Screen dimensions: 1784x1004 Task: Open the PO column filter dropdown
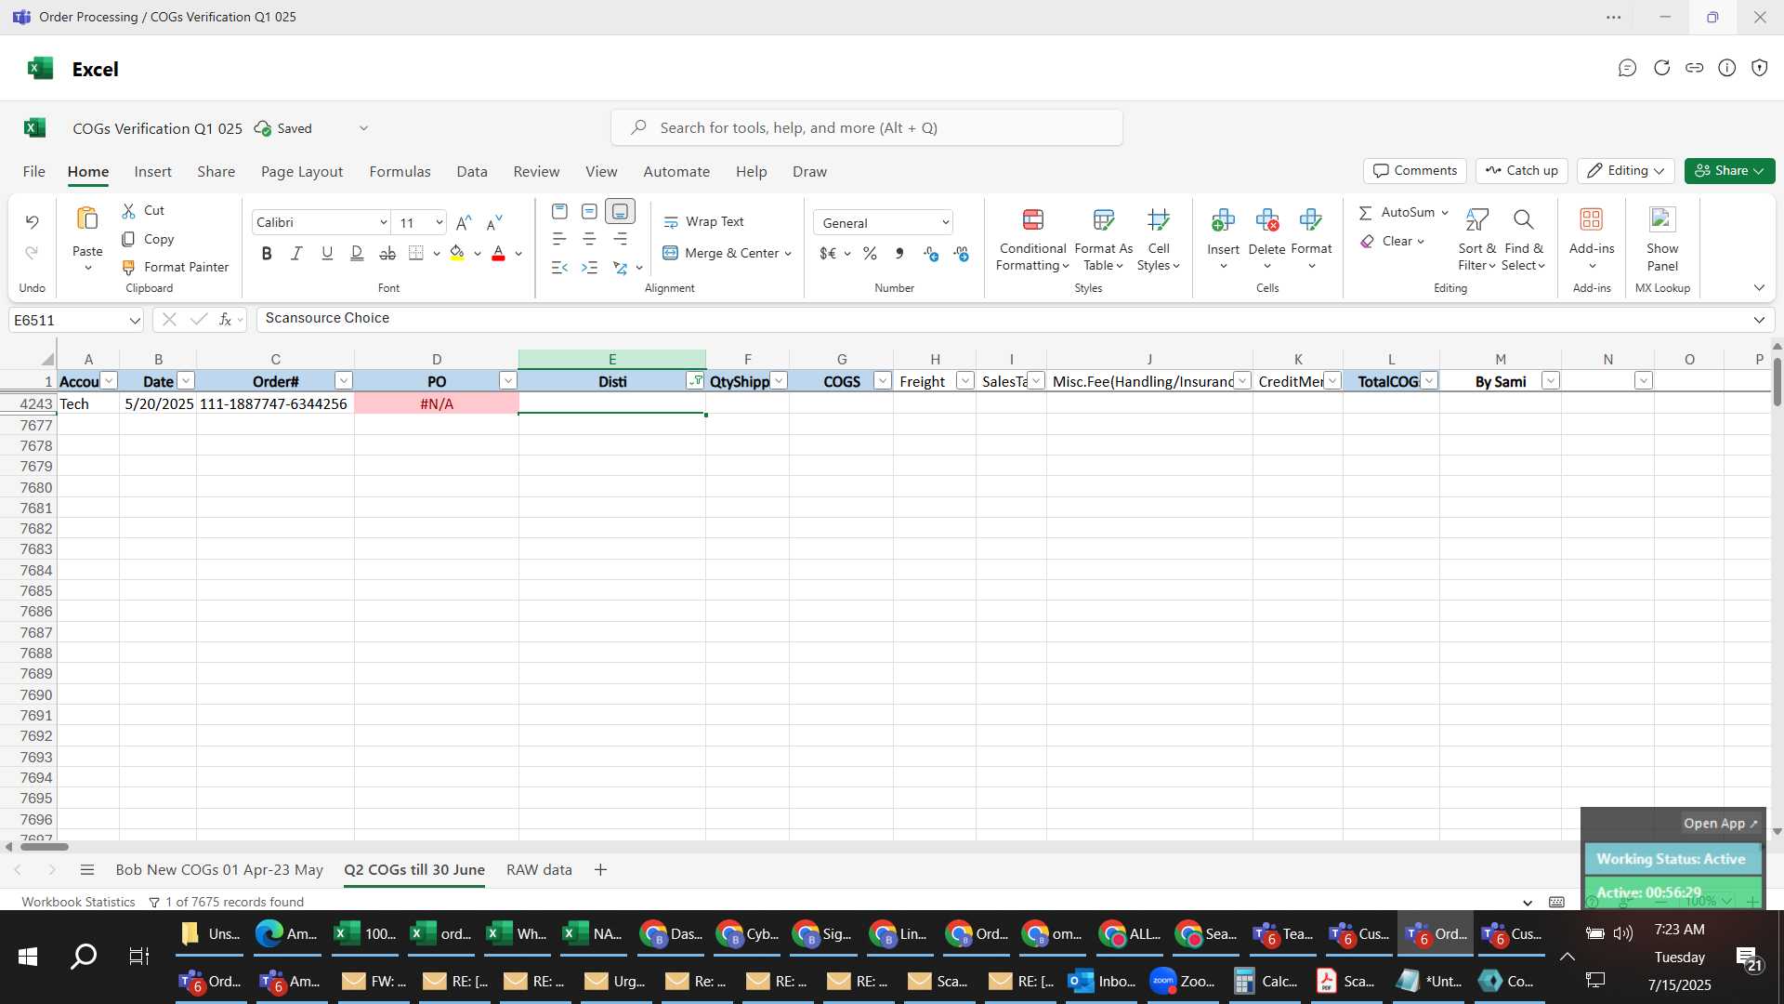click(x=507, y=381)
